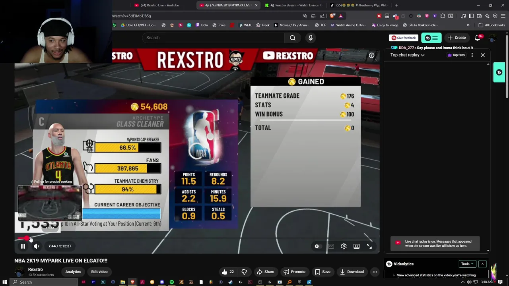This screenshot has width=509, height=286.
Task: Open the account avatar menu
Action: pyautogui.click(x=493, y=38)
